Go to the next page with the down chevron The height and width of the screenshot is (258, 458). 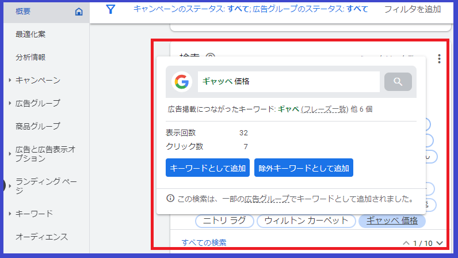(440, 243)
